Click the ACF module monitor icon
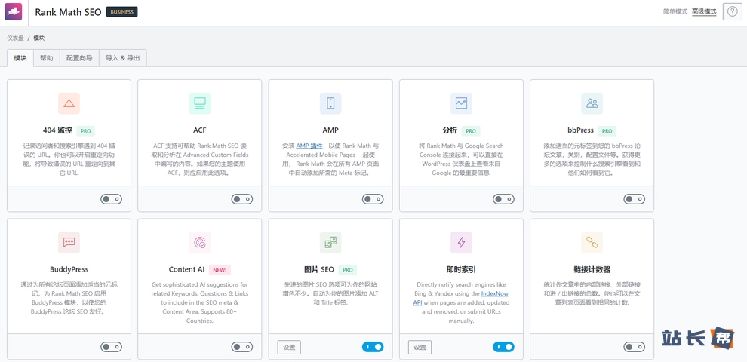 200,103
